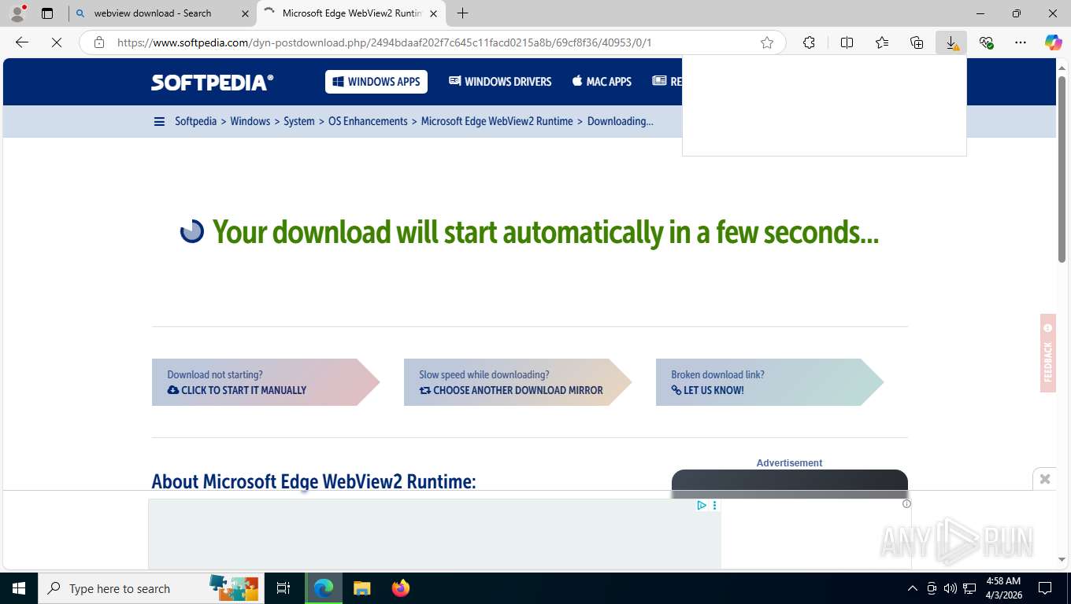Launch Firefox from the taskbar
Viewport: 1071px width, 604px height.
coord(400,588)
